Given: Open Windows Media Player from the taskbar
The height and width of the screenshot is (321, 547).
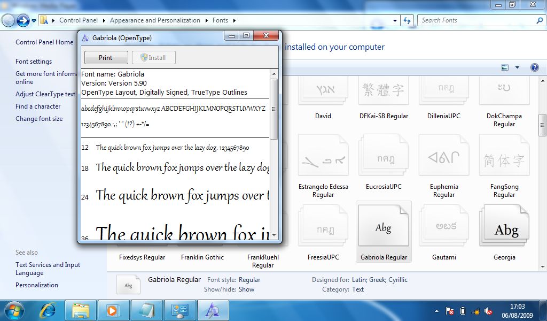Looking at the screenshot, I should click(113, 310).
